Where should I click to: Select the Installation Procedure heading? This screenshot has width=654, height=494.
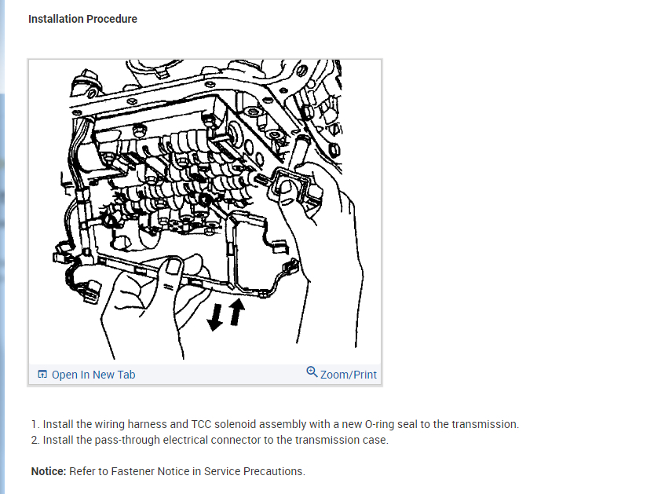82,19
